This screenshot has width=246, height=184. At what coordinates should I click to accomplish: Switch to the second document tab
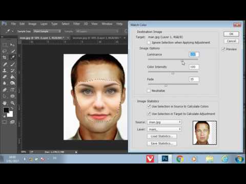coord(97,38)
